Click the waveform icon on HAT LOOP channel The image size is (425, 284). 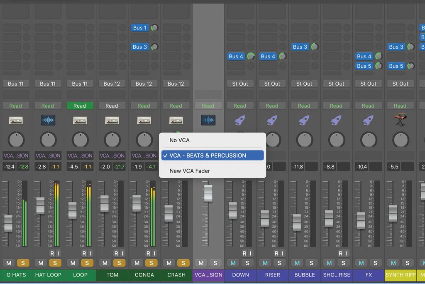click(x=48, y=120)
